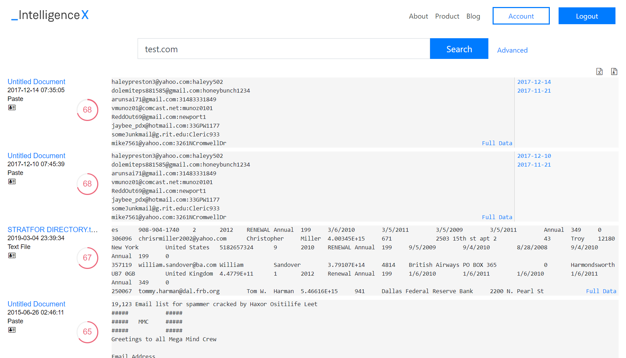The width and height of the screenshot is (626, 358).
Task: Click the Intelligence X logo
Action: [x=50, y=15]
